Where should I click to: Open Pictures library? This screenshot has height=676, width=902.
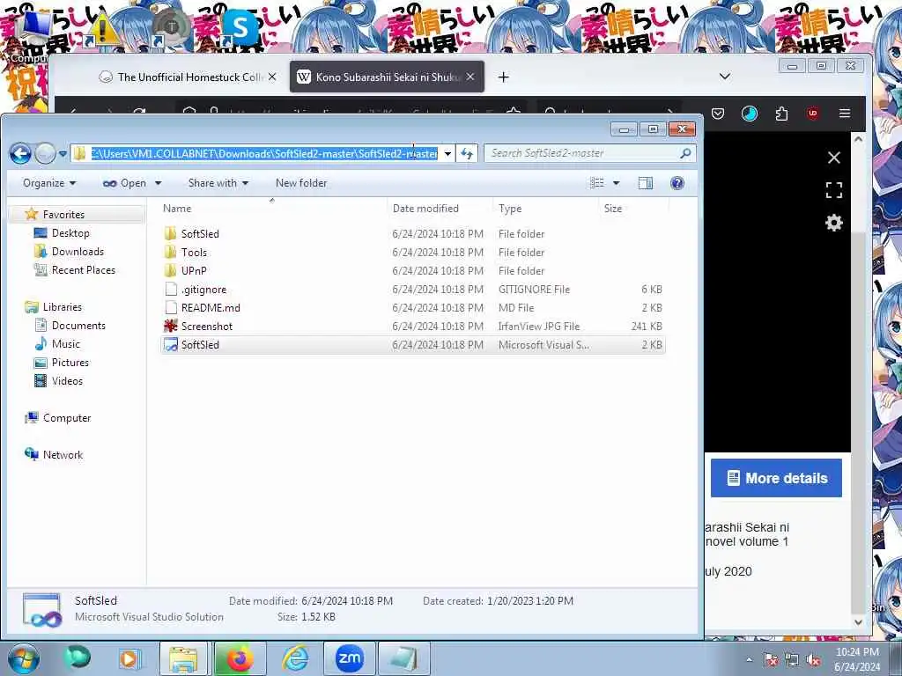(x=70, y=362)
